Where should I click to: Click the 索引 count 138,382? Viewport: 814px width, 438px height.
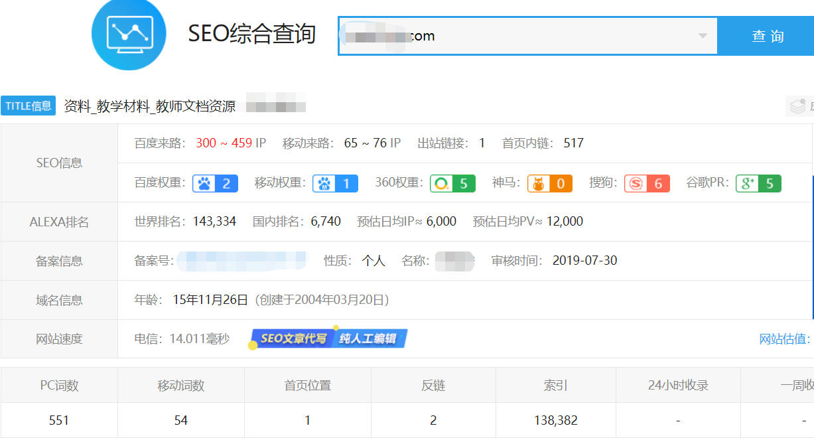click(x=555, y=420)
